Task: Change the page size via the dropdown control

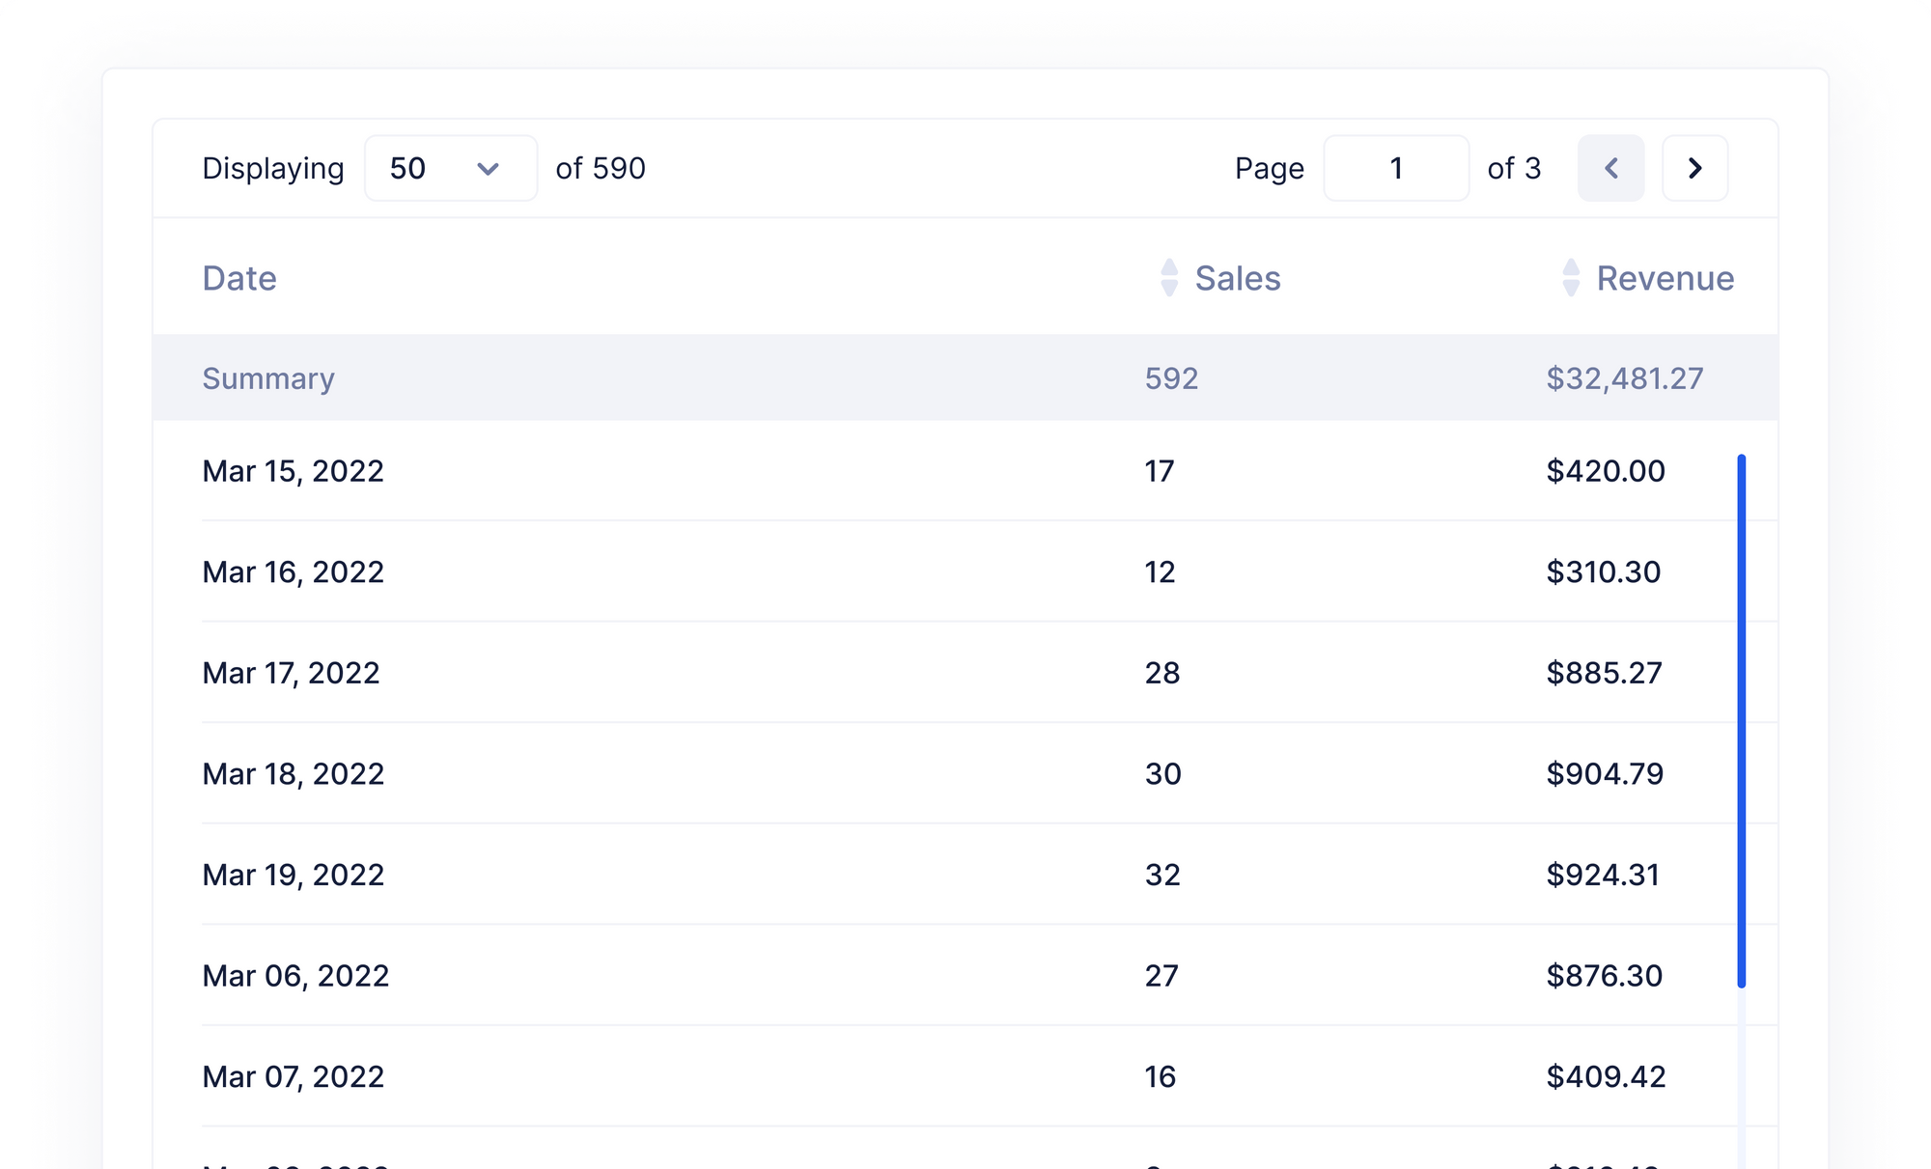Action: click(x=450, y=168)
